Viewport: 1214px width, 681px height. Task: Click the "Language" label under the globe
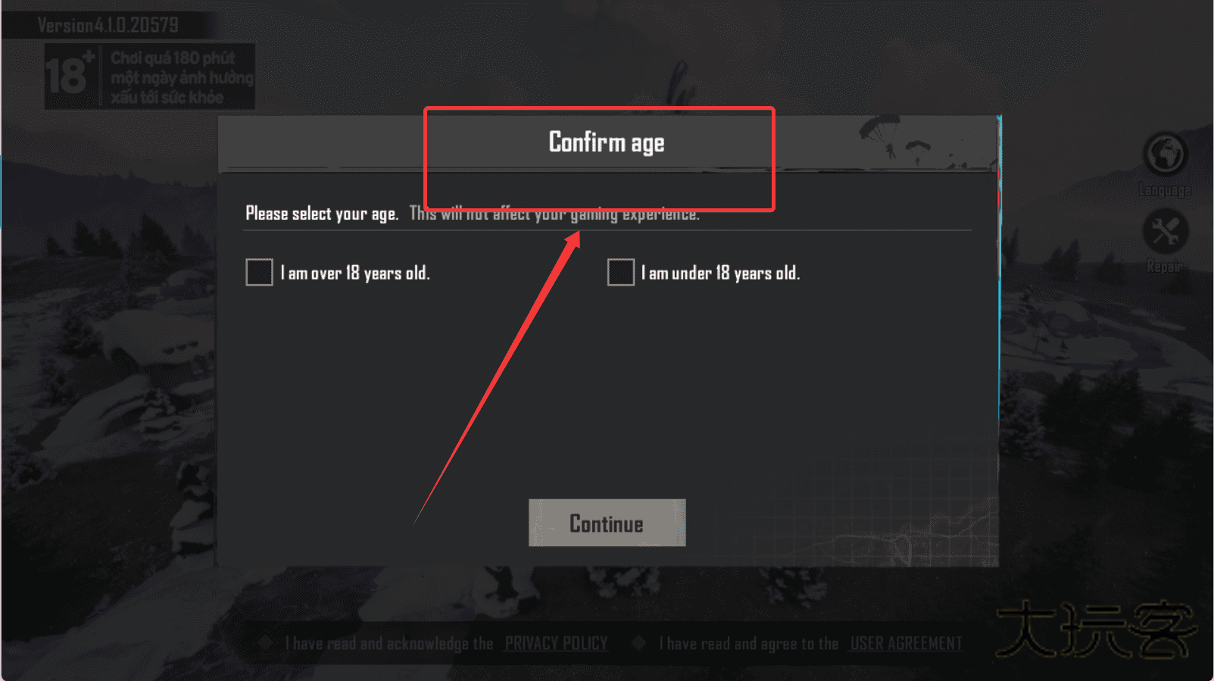1165,190
